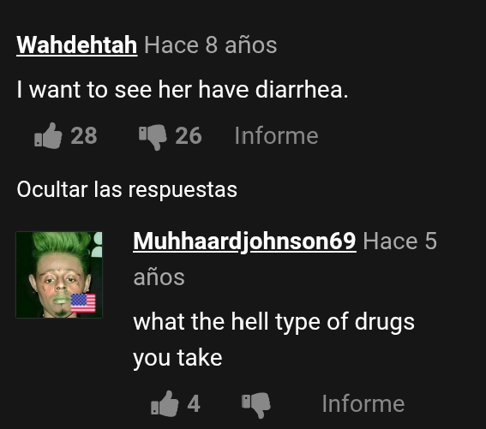Thumbs up Muhhaardjohnson69's reply
Screen dimensions: 486x429
165,403
